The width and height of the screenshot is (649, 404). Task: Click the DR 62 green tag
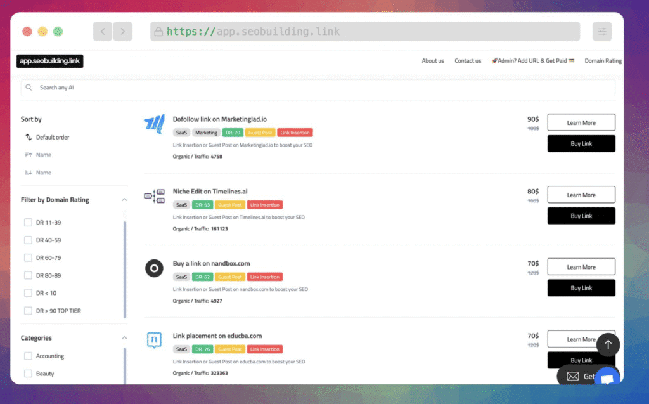(x=202, y=277)
